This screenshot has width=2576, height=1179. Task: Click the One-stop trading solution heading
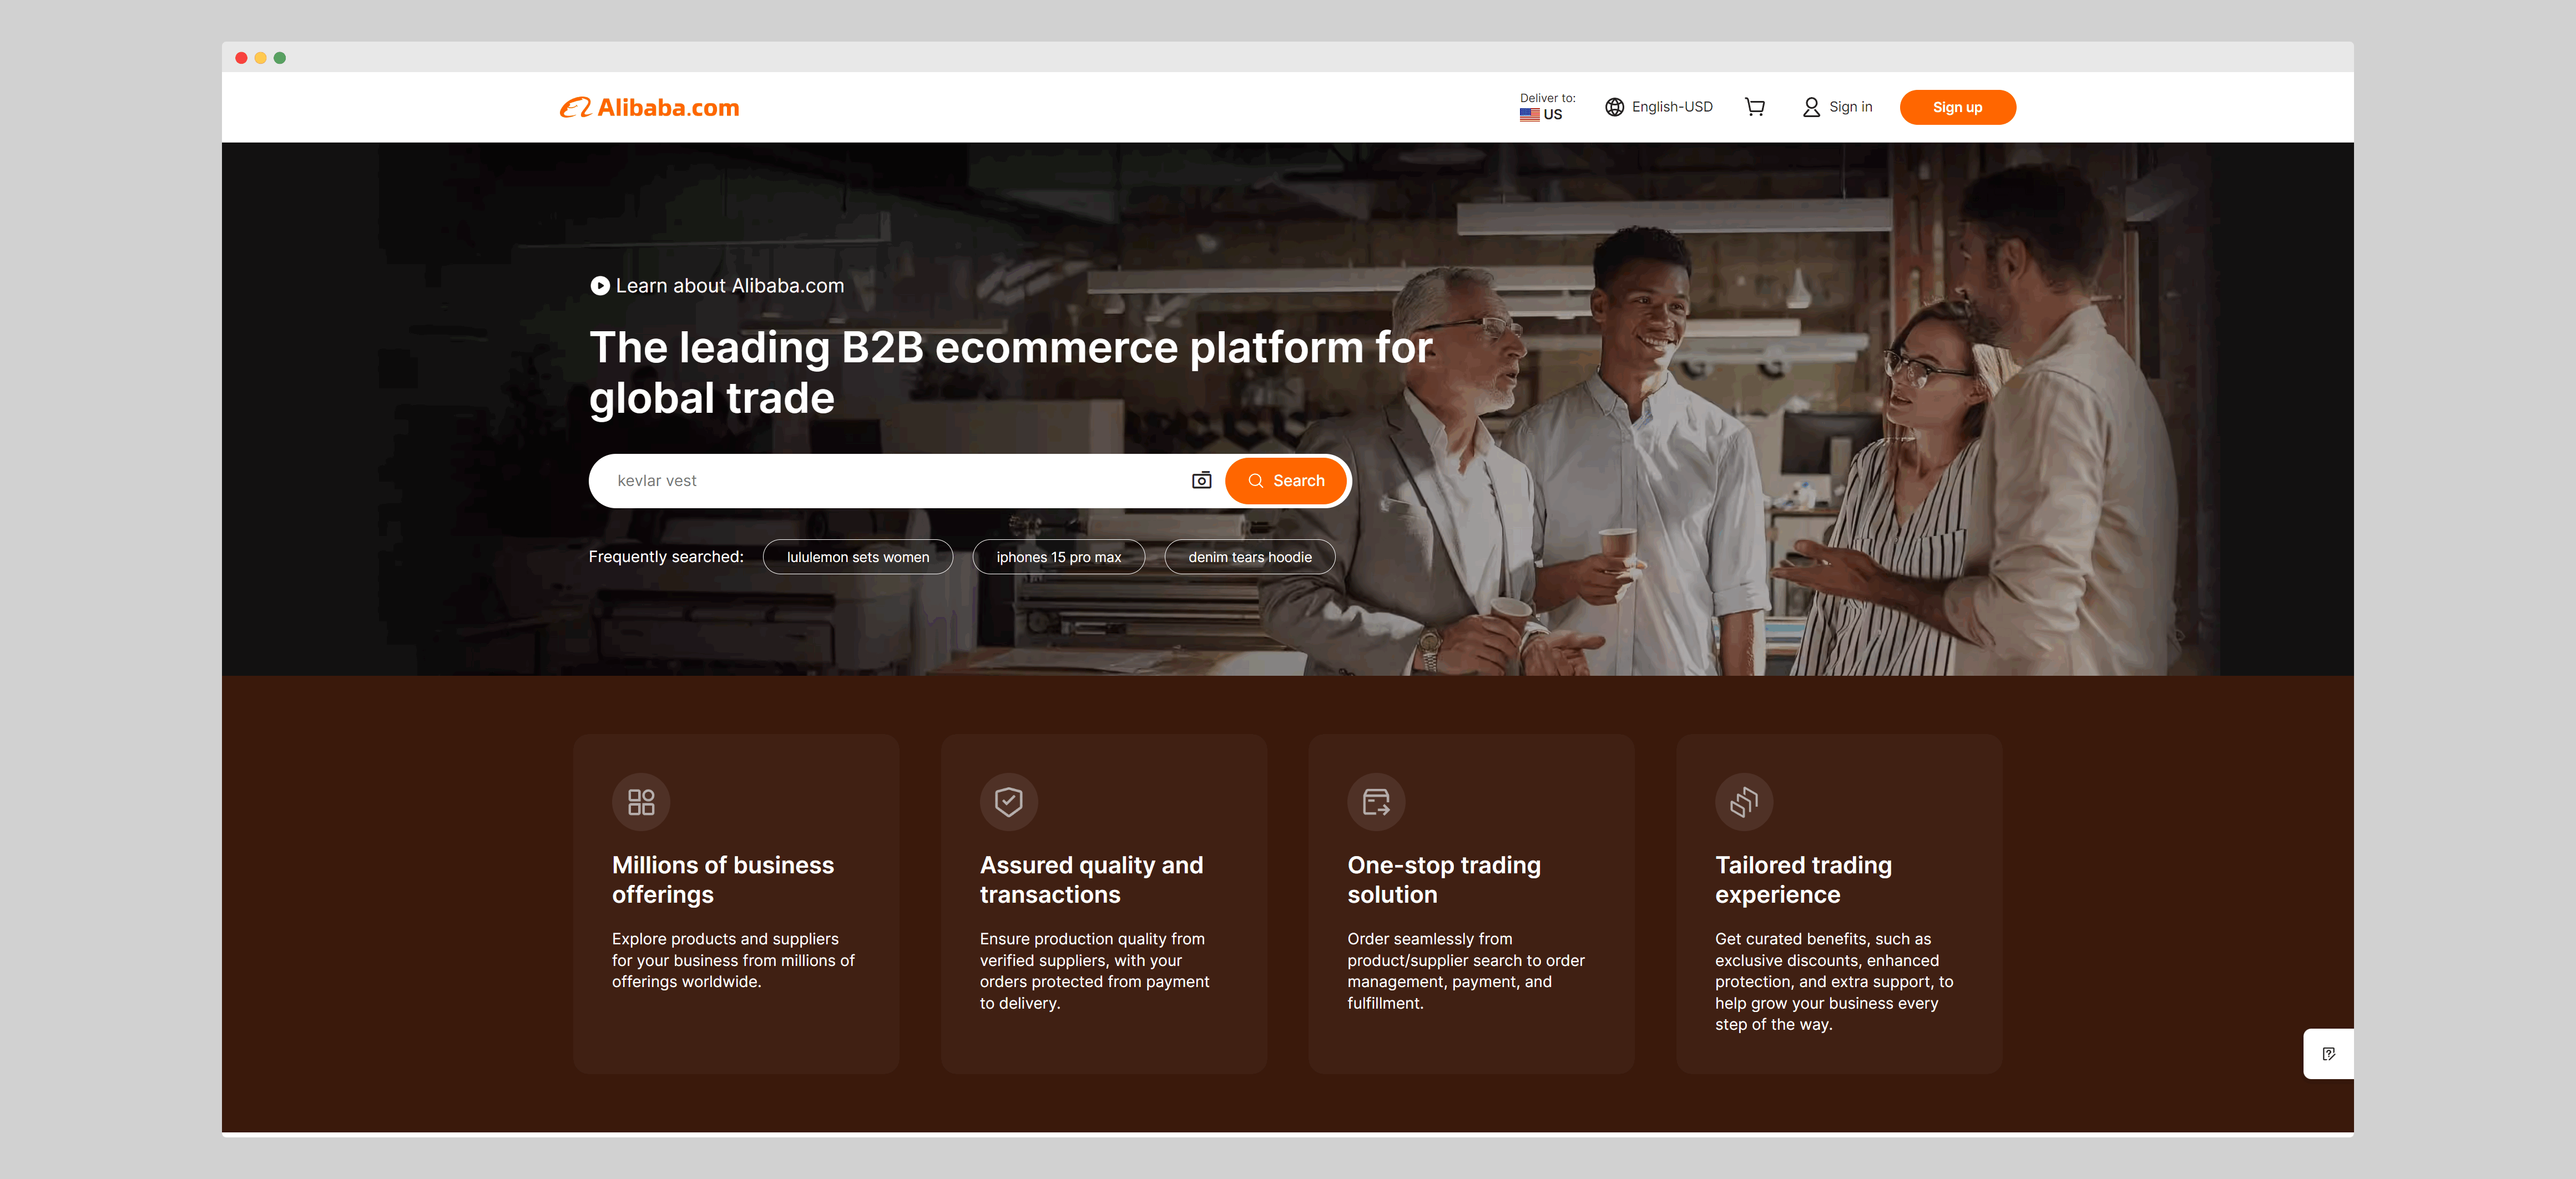tap(1443, 880)
